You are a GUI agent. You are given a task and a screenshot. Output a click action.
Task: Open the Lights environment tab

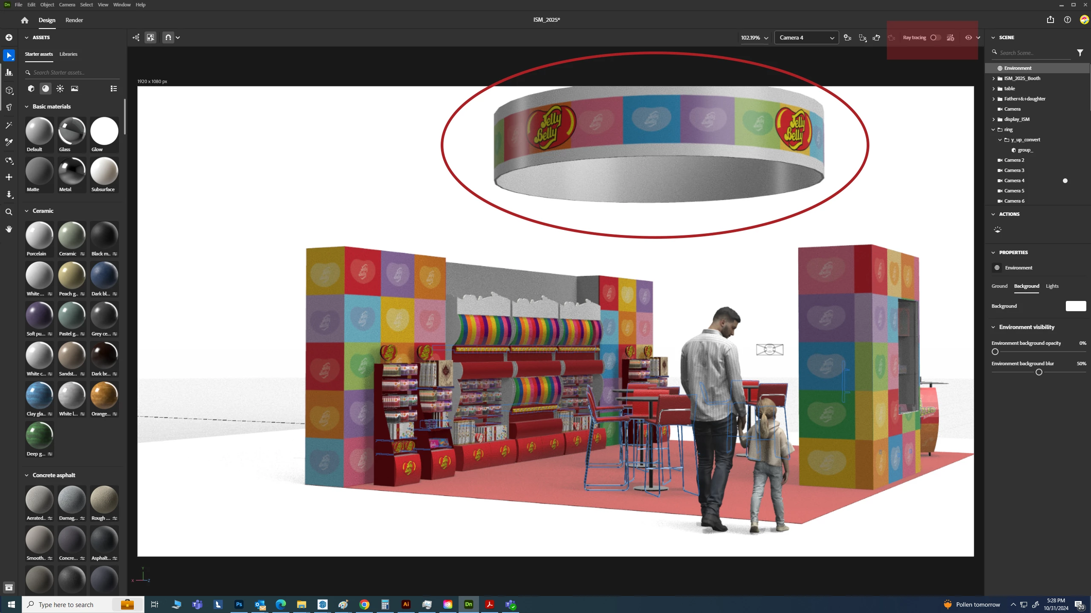coord(1052,286)
